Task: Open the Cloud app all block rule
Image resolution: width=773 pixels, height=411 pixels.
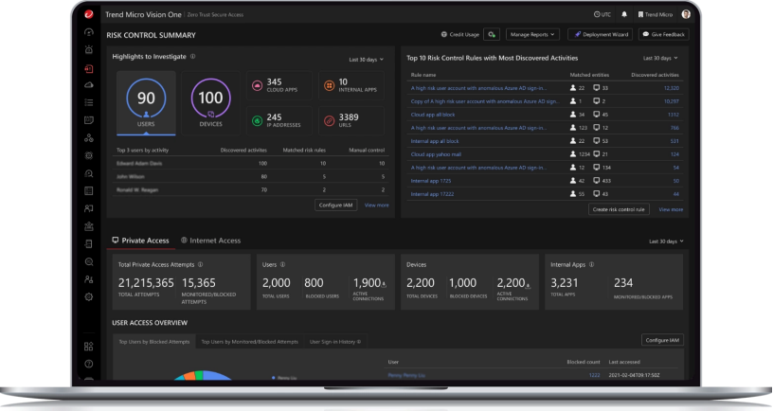Action: coord(433,115)
